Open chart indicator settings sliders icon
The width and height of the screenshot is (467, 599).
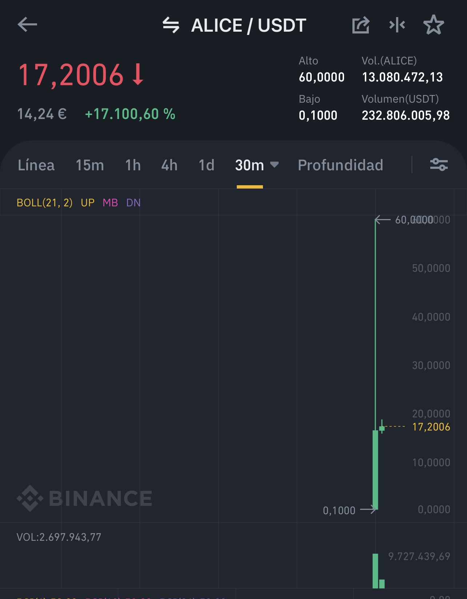tap(439, 165)
